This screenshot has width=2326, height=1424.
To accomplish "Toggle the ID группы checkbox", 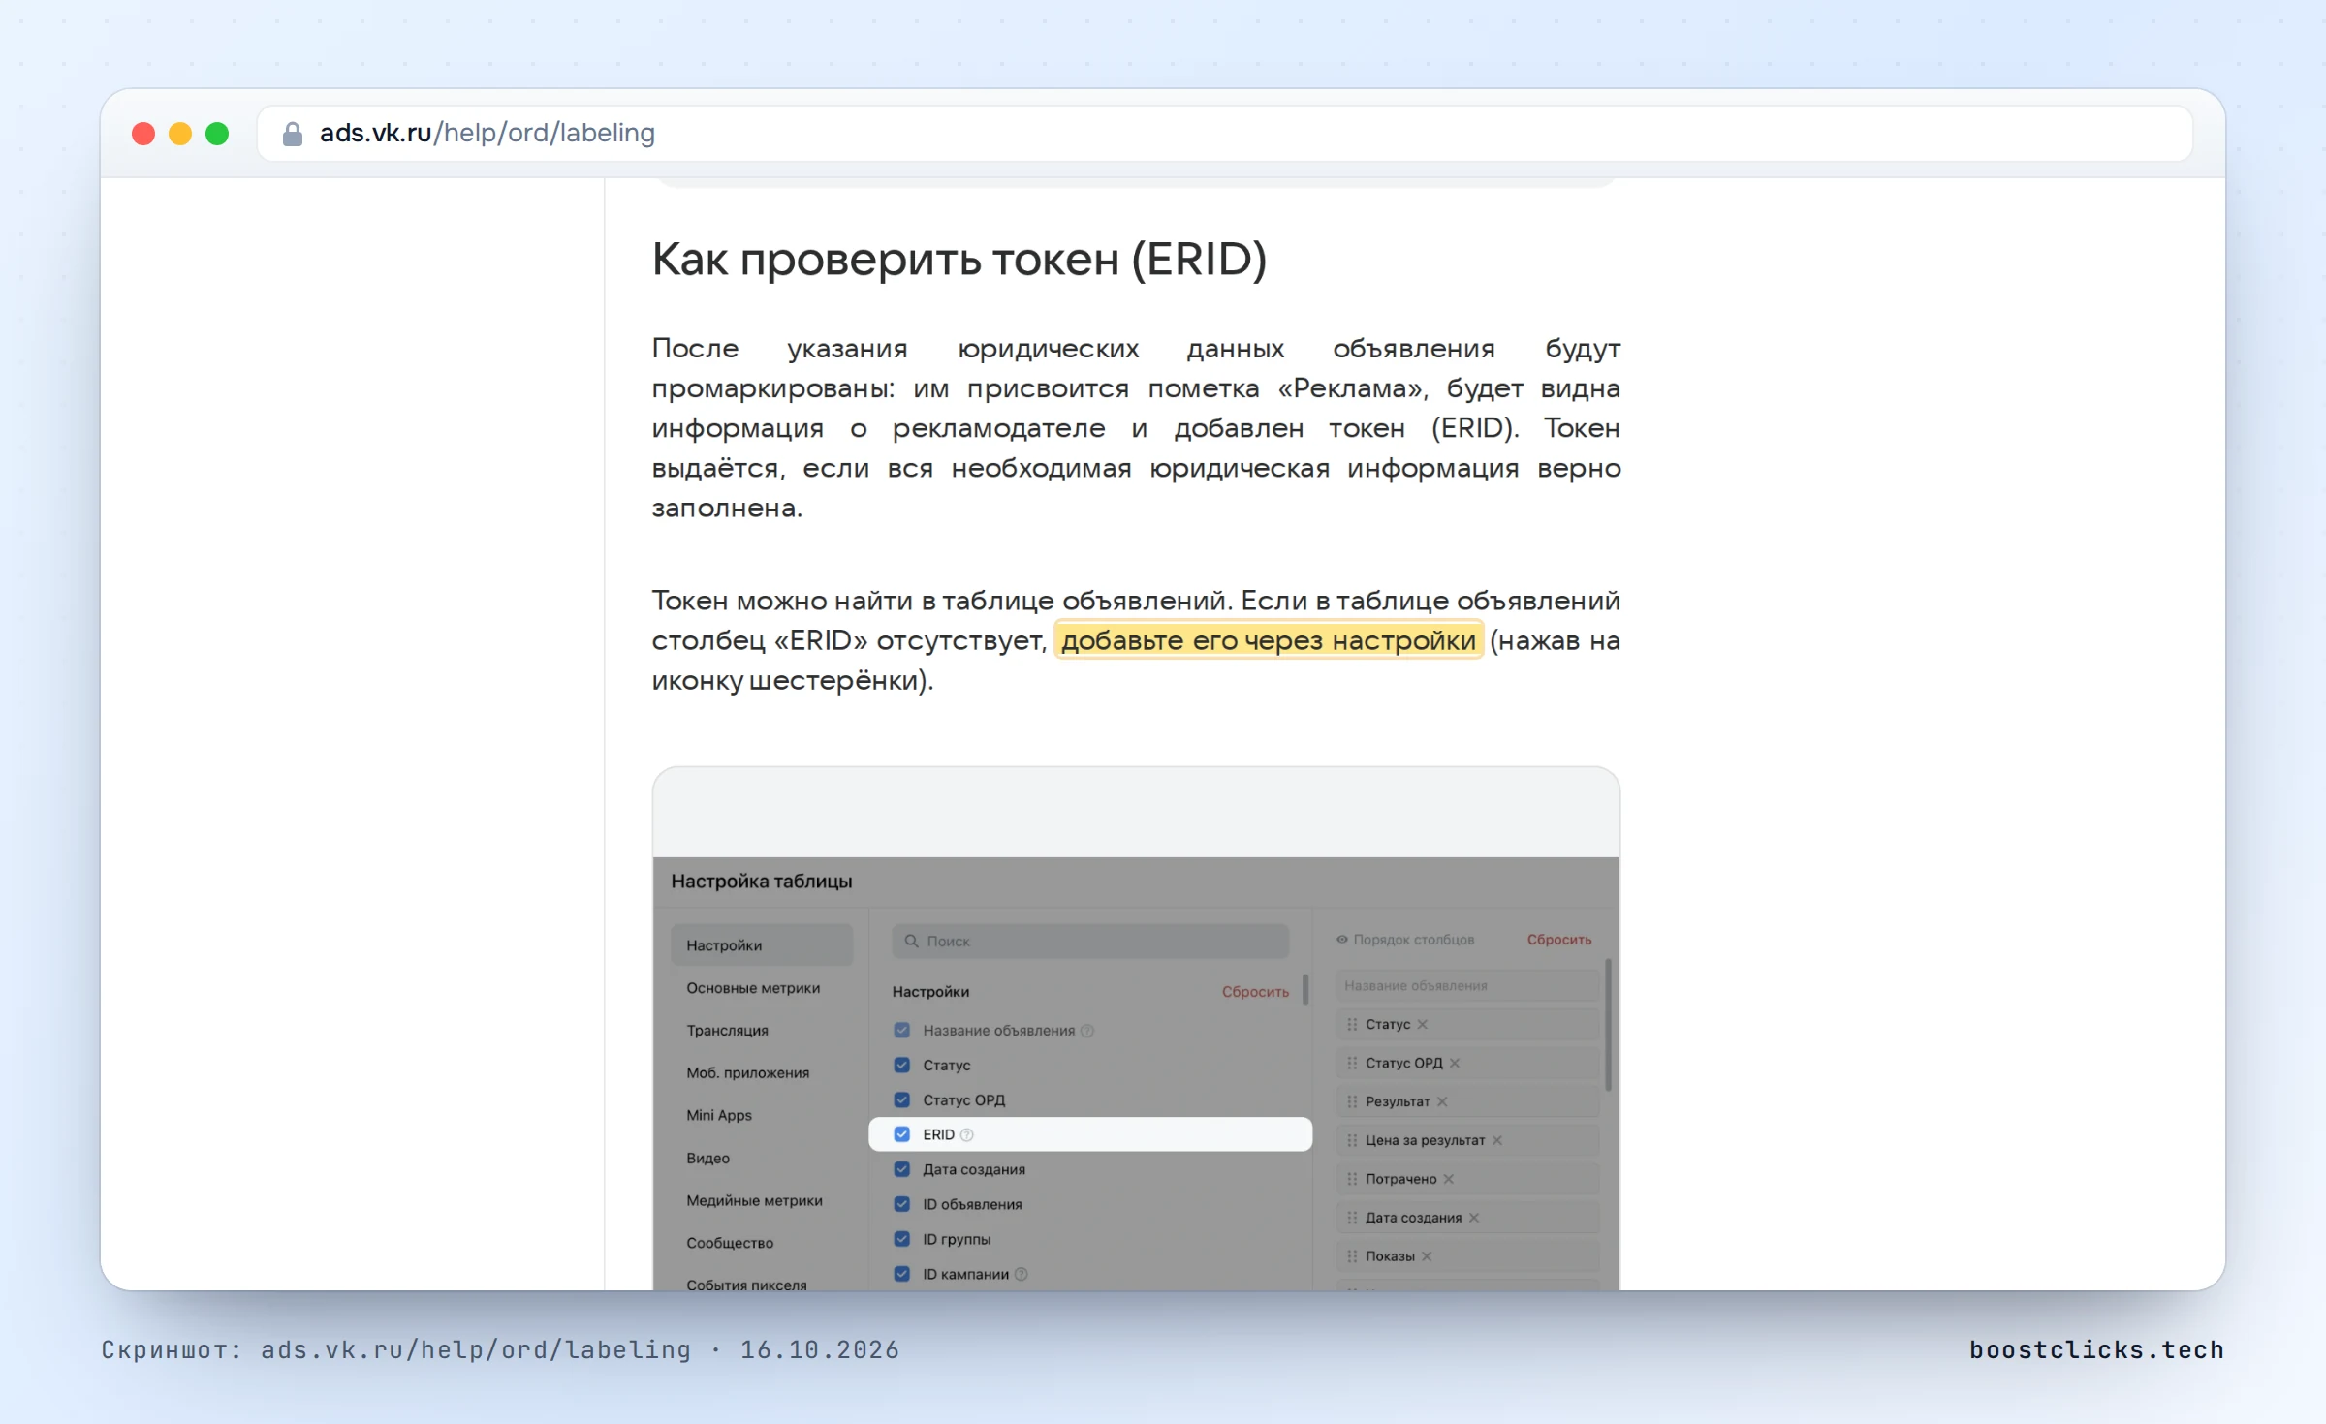I will (x=902, y=1239).
